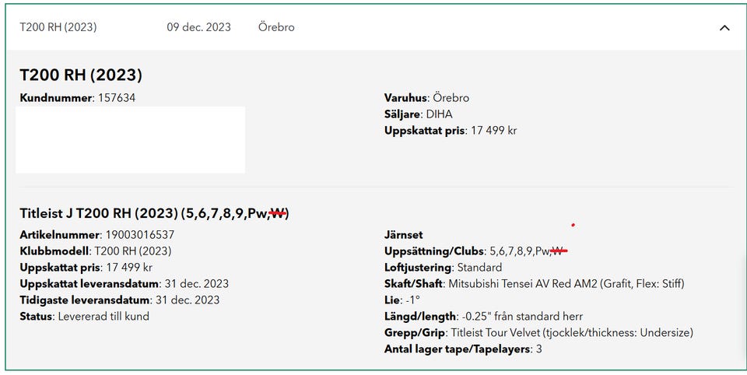Collapse the T200 RH (2023) order chevron

tap(724, 28)
